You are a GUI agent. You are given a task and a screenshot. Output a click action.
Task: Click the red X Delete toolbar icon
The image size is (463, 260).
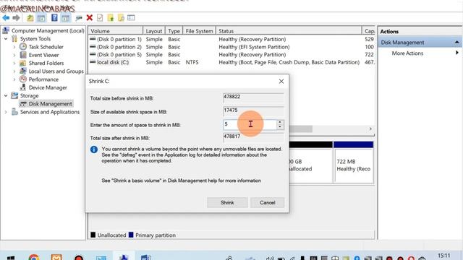90,17
